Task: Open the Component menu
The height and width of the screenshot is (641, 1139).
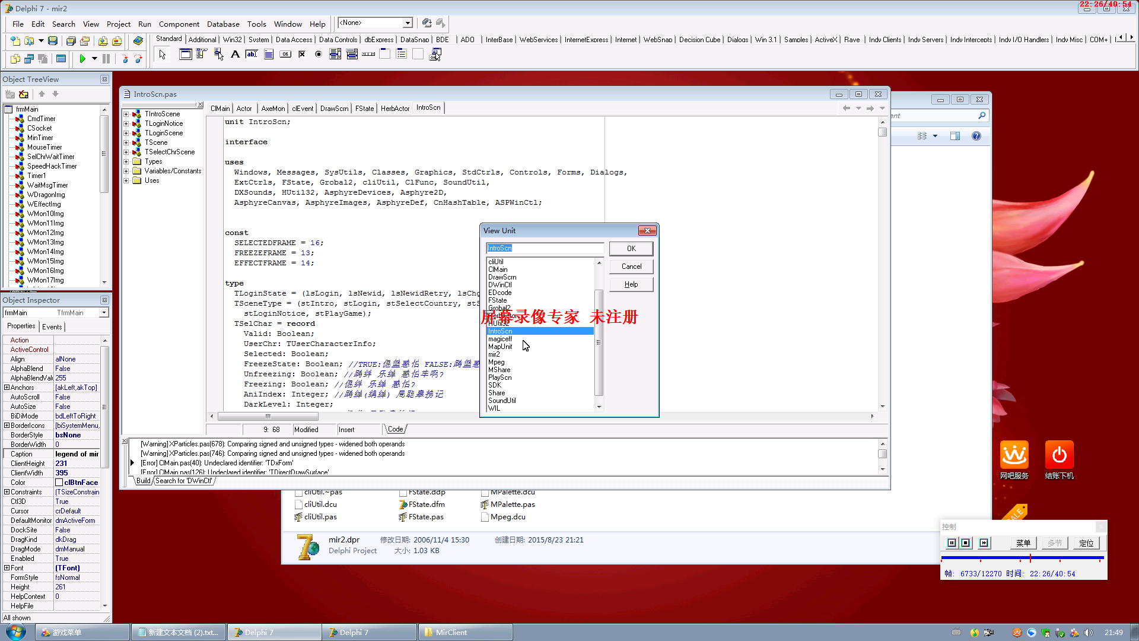Action: pyautogui.click(x=179, y=24)
